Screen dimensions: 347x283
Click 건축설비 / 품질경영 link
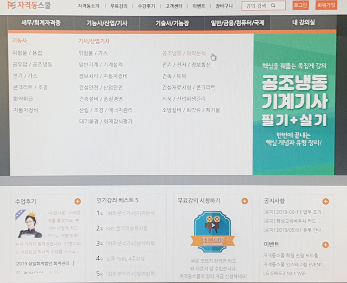pos(101,99)
